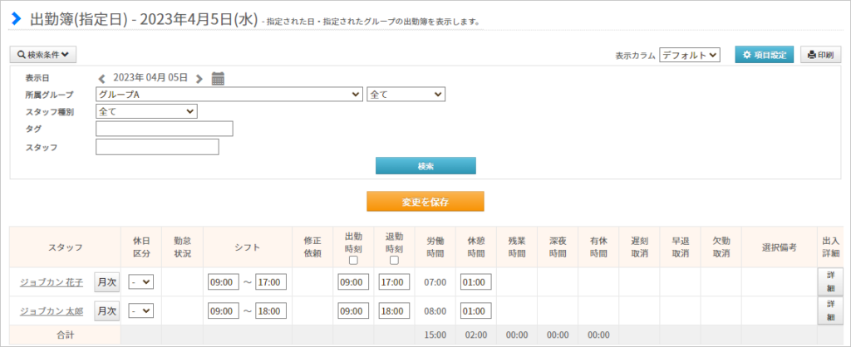Screen dimensions: 851x347
Task: Open the スタッフ種別 dropdown
Action: [146, 111]
